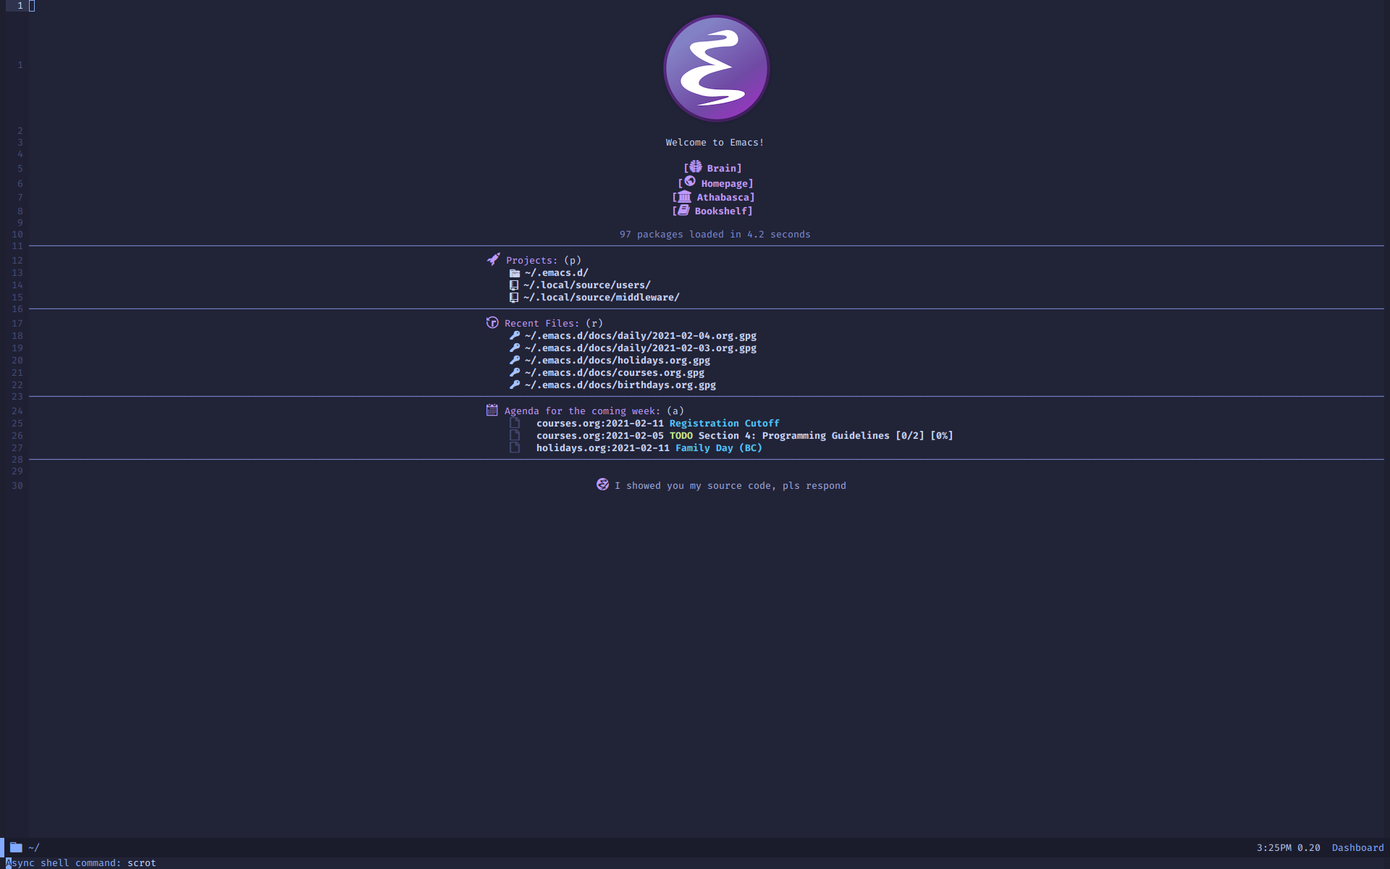The height and width of the screenshot is (869, 1390).
Task: Open the Projects section icon
Action: pyautogui.click(x=492, y=259)
